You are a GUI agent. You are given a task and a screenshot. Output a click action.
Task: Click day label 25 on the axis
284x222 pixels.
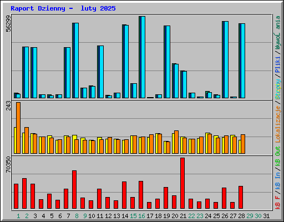[216, 216]
